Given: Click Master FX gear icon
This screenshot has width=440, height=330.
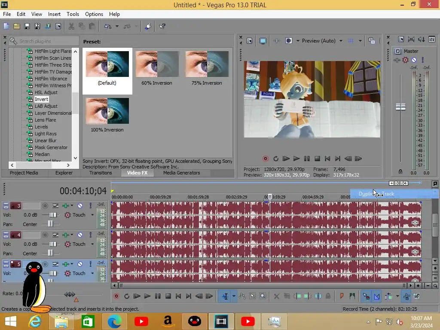Looking at the screenshot, I should [405, 60].
